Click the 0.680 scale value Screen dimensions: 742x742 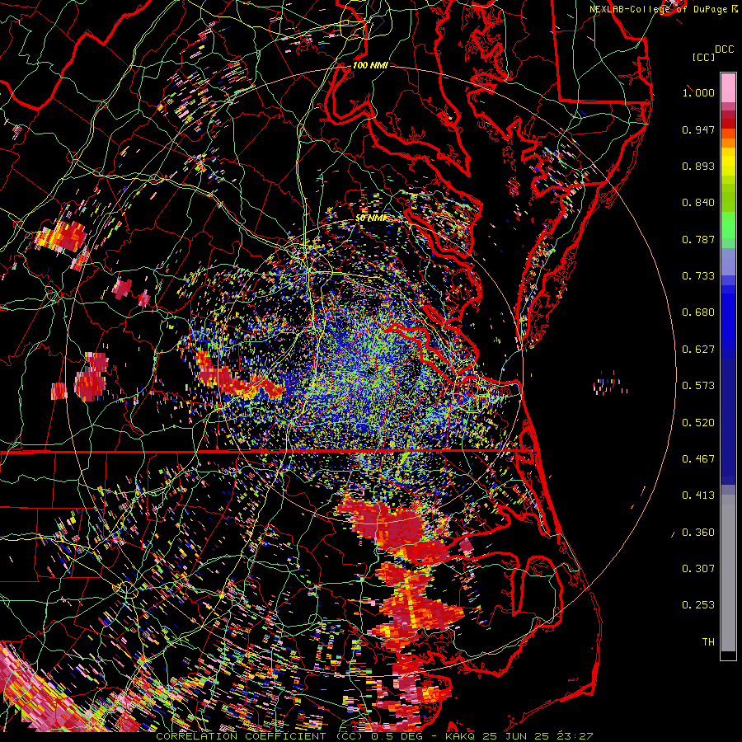(698, 312)
